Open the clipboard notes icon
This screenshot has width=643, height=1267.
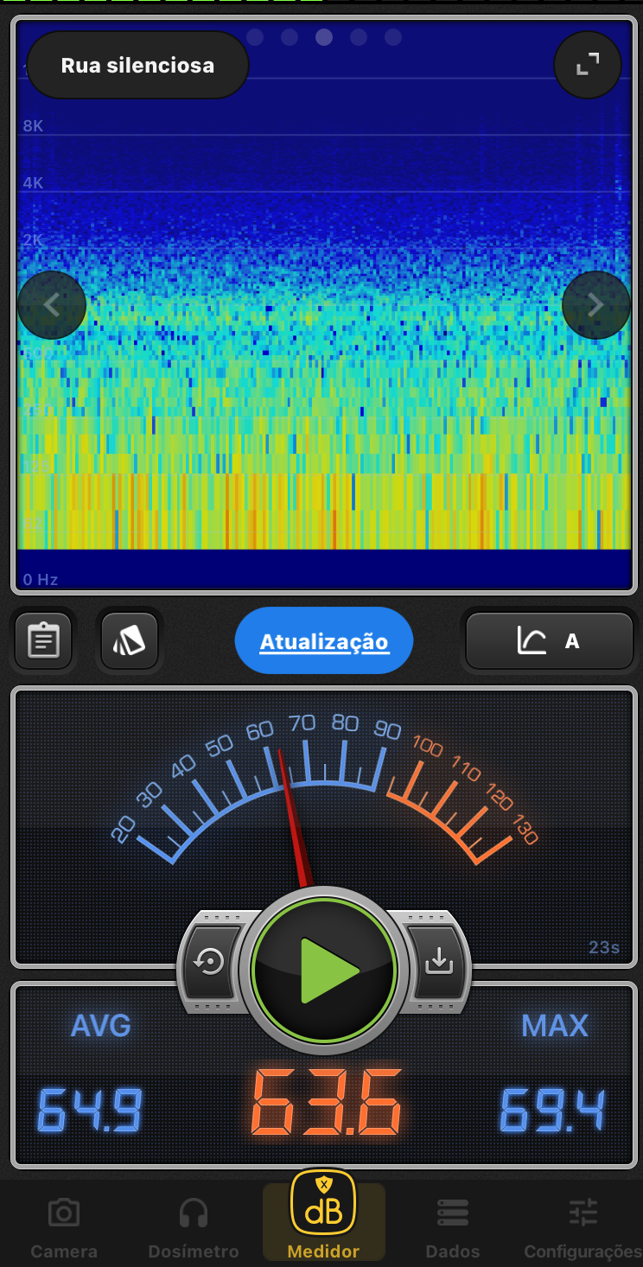(x=43, y=641)
